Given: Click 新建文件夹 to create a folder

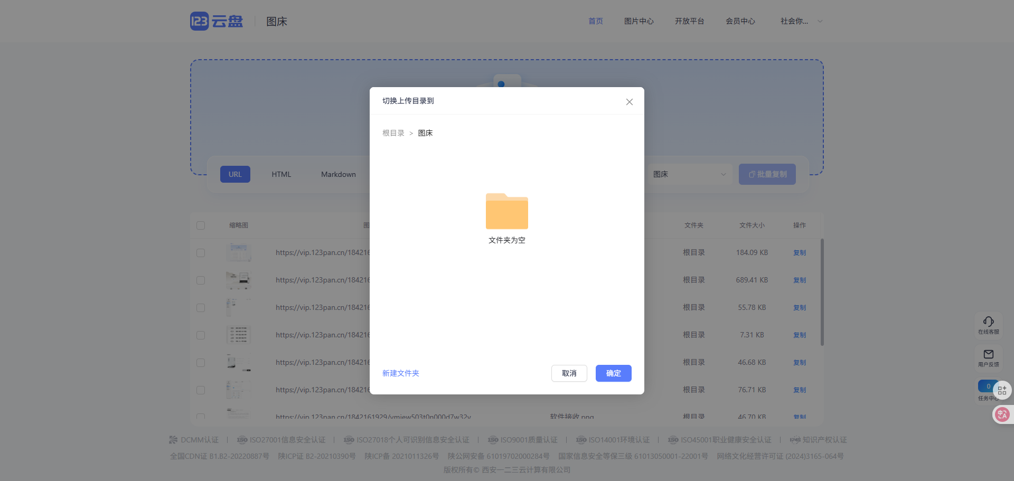Looking at the screenshot, I should coord(400,373).
